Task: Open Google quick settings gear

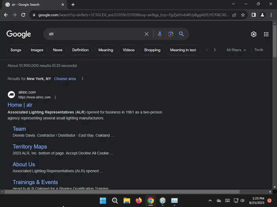Action: click(254, 34)
